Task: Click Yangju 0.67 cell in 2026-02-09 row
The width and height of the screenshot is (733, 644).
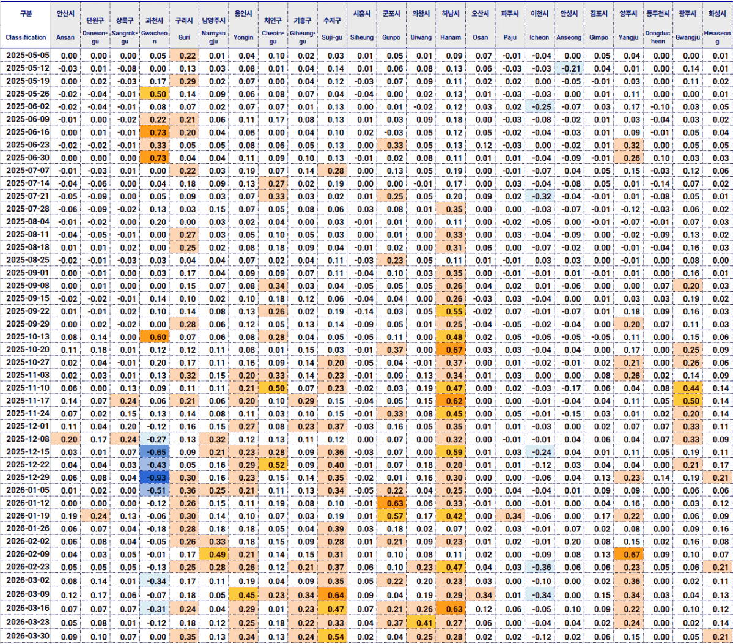Action: (x=628, y=554)
